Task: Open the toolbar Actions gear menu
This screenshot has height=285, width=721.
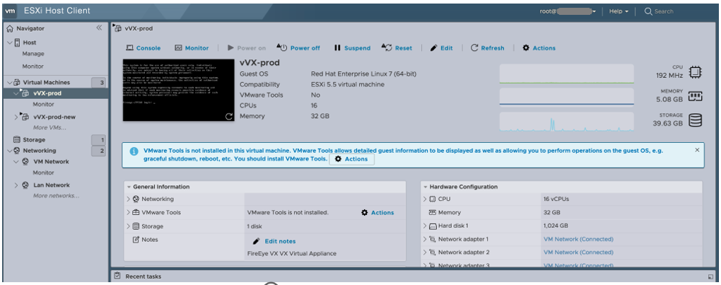Action: [x=539, y=48]
